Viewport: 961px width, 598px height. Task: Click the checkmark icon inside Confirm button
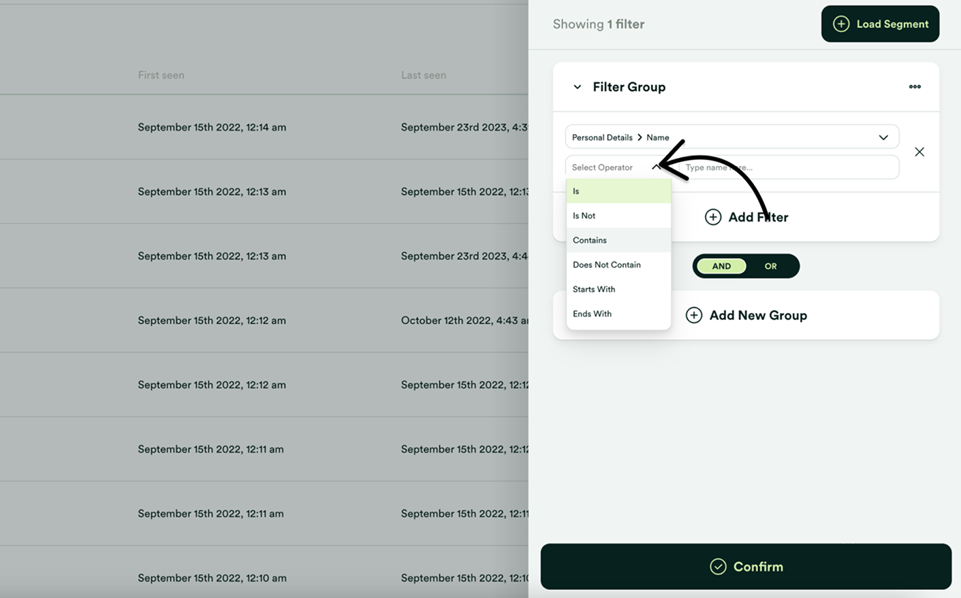(719, 565)
